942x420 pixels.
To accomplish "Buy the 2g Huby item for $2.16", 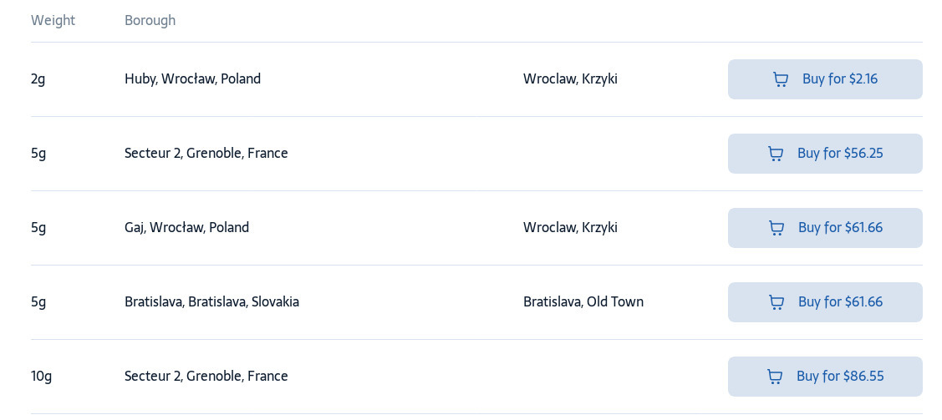I will coord(825,79).
